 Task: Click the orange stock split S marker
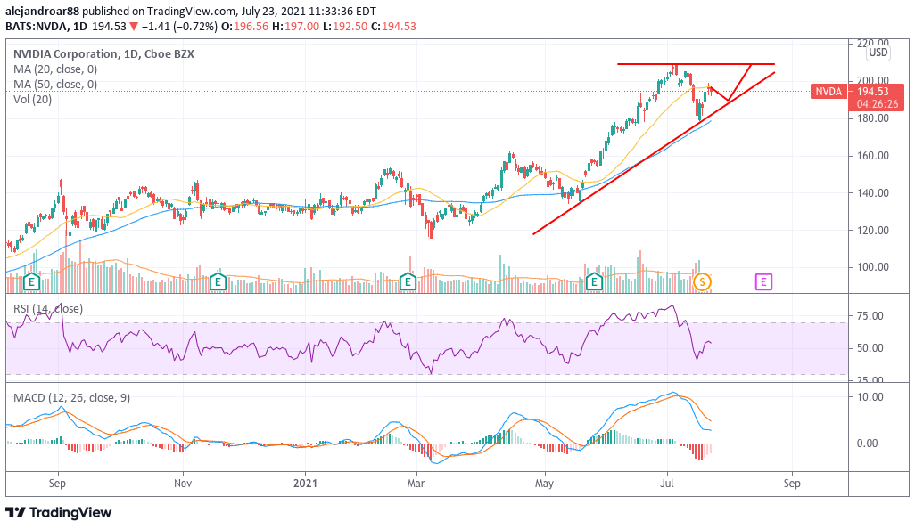[702, 282]
